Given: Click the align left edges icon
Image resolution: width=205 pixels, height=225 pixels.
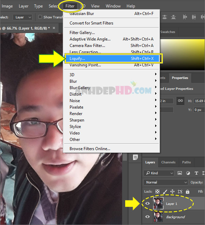Looking at the screenshot, I should (x=185, y=17).
